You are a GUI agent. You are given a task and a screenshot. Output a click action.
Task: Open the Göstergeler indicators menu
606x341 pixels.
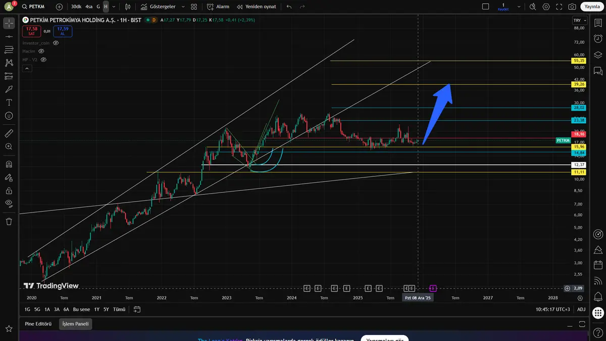tap(158, 7)
